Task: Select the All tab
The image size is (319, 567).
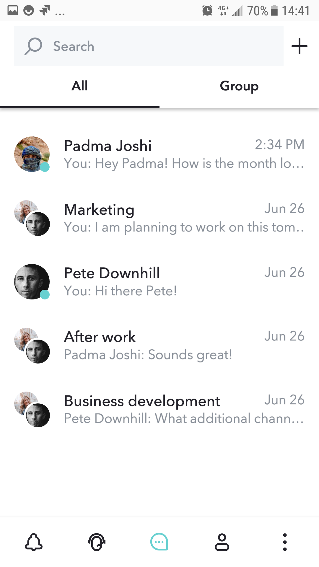Action: (80, 86)
